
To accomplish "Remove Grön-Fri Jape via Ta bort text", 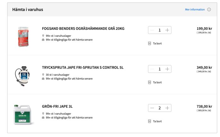I will (157, 121).
